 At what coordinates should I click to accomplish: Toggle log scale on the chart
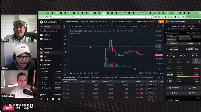(x=157, y=73)
